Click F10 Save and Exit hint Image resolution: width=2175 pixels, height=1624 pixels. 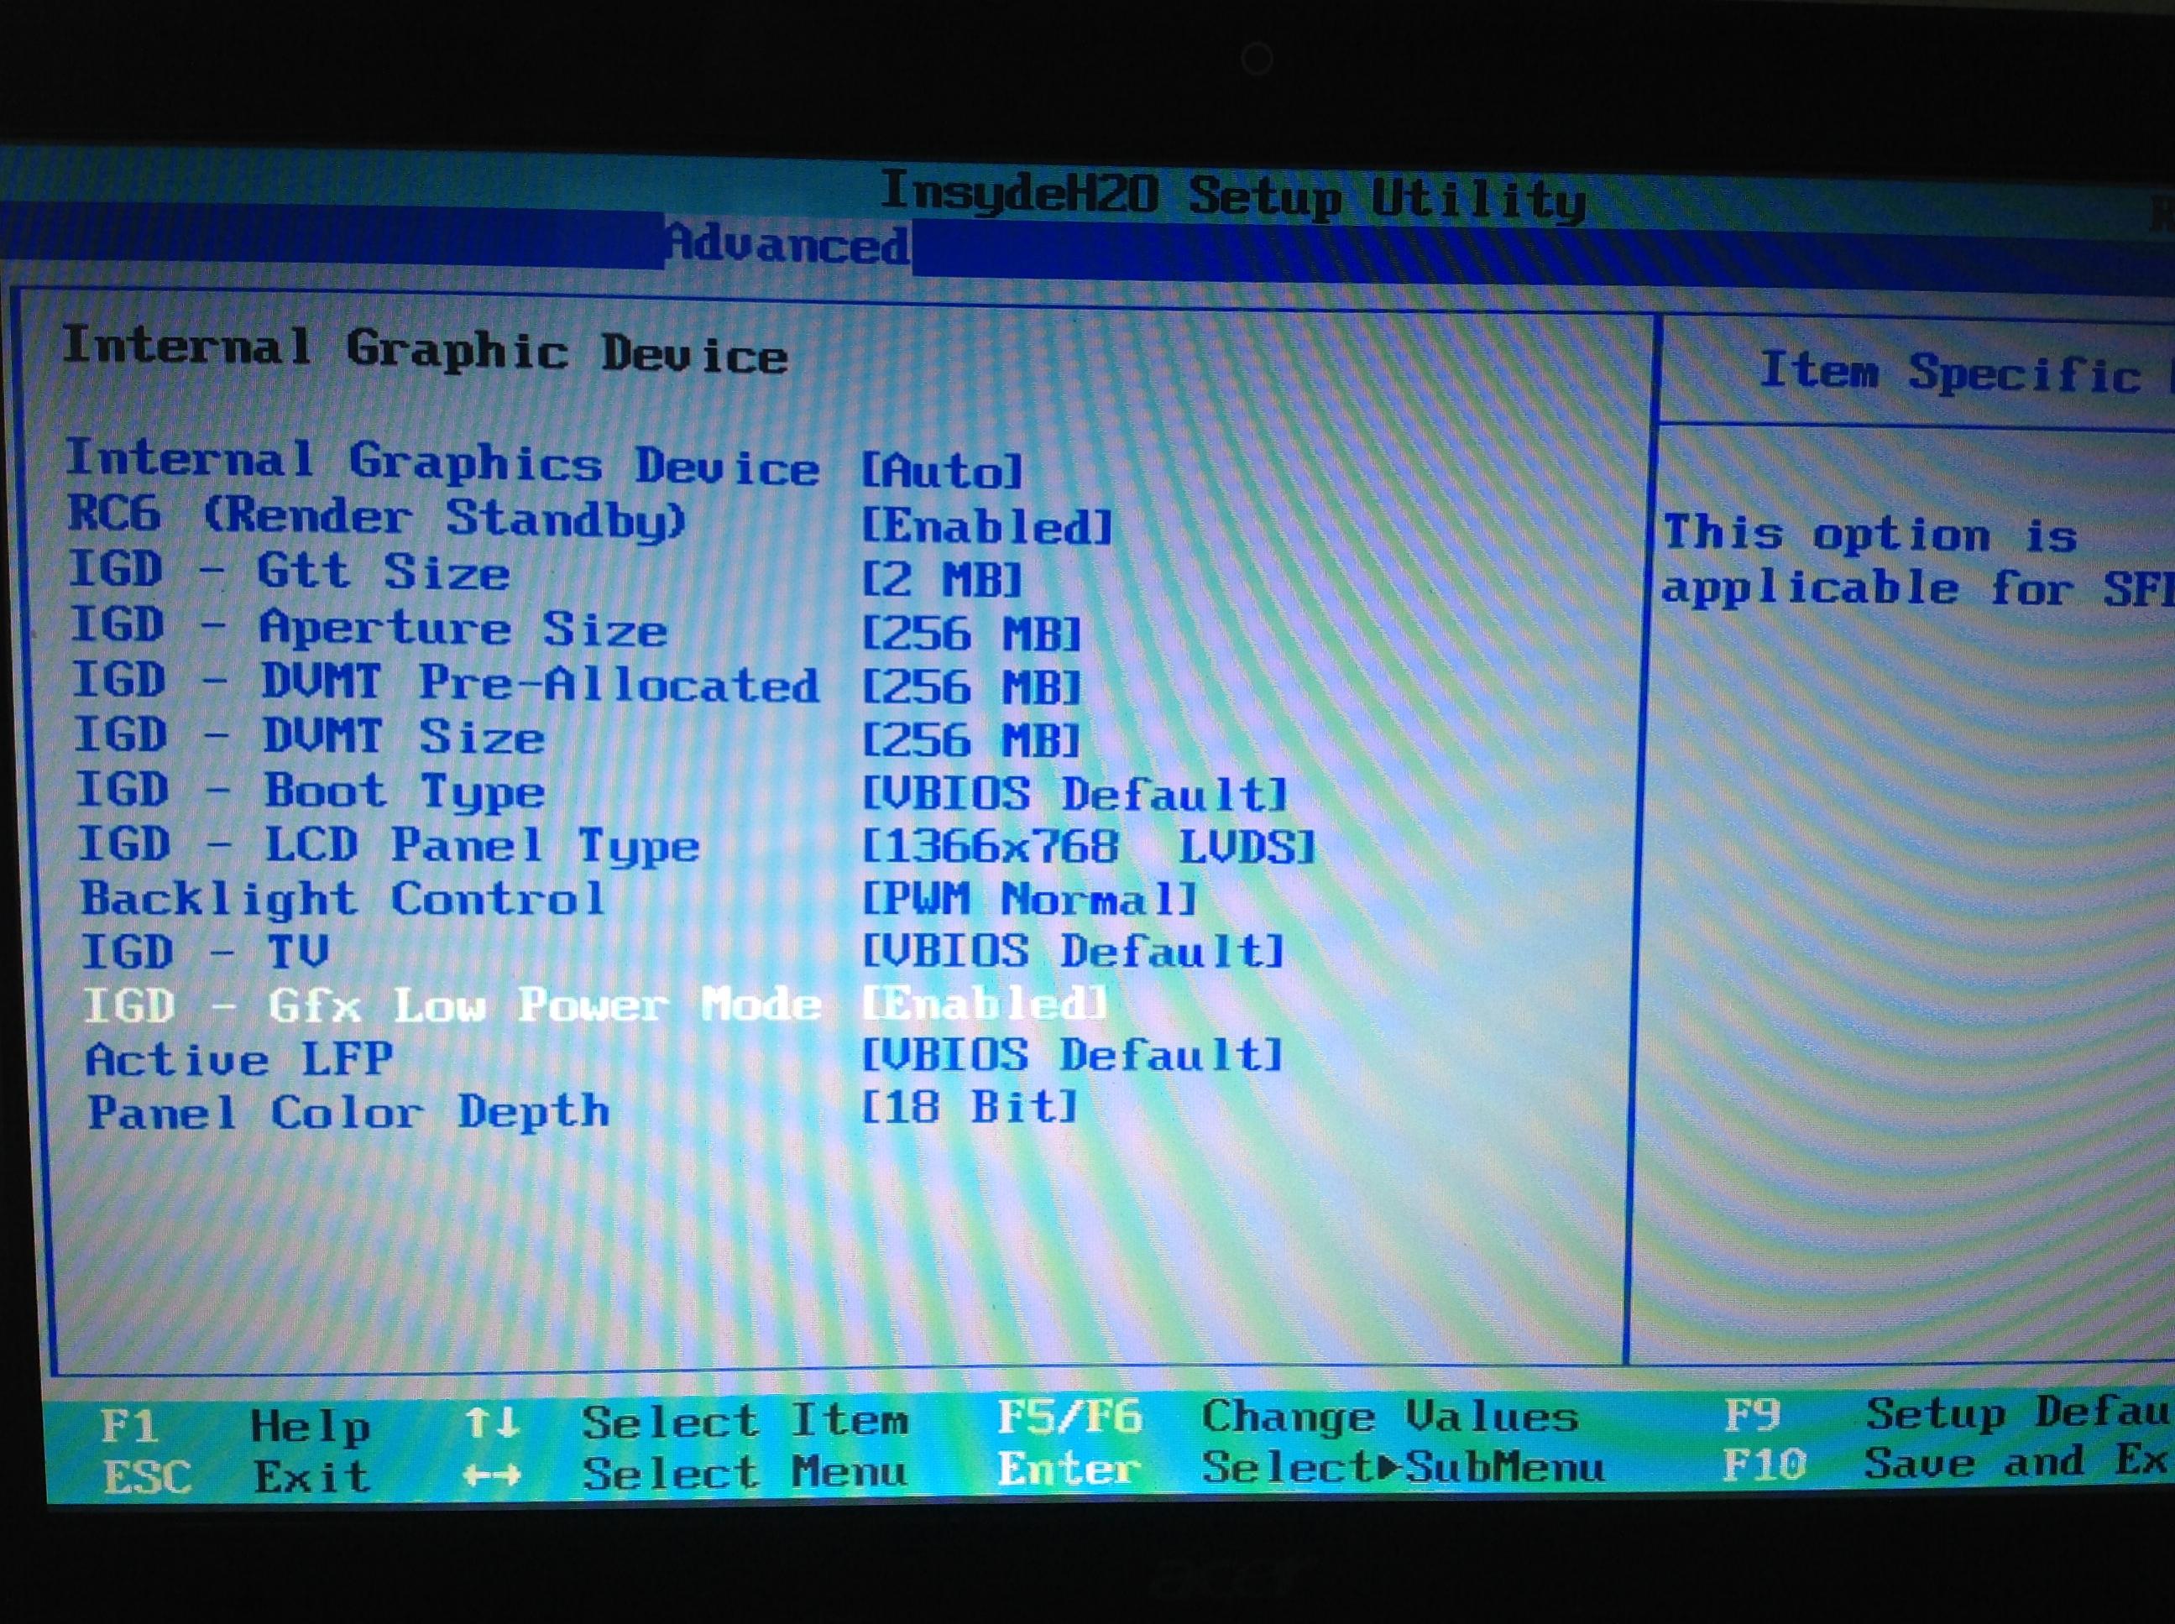tap(1764, 1465)
